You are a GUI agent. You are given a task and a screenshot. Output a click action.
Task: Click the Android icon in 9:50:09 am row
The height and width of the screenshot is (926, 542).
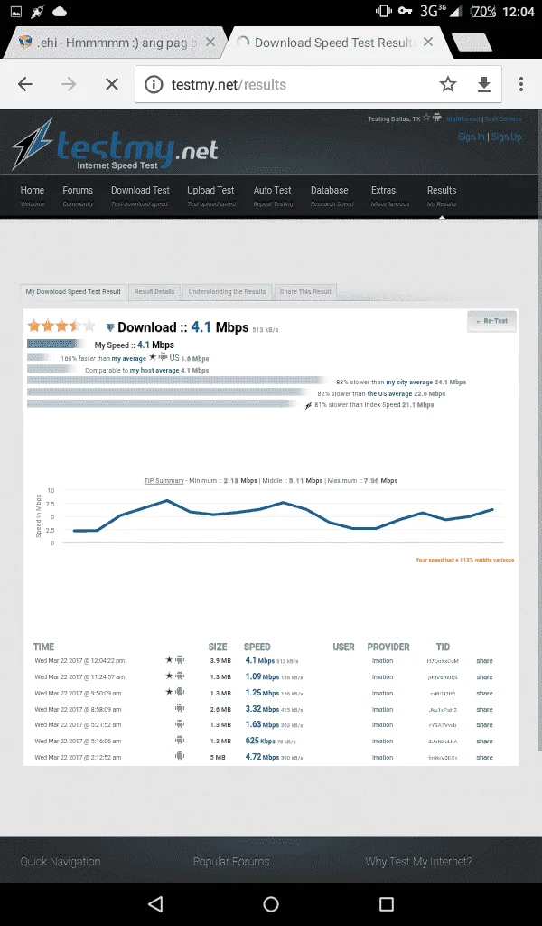click(x=180, y=692)
